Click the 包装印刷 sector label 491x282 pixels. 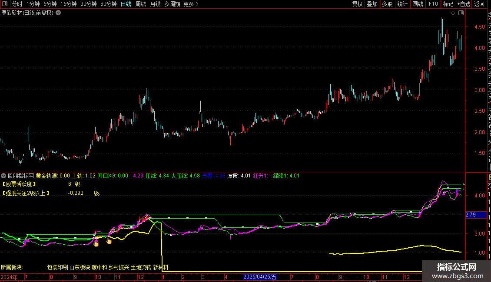pos(58,267)
